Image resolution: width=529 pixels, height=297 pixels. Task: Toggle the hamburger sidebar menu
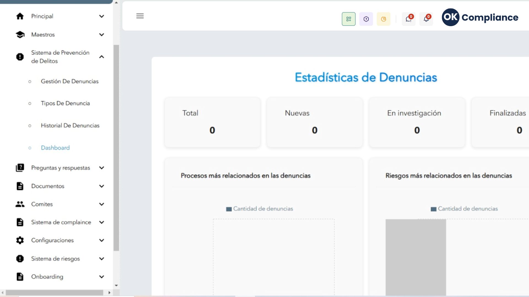pyautogui.click(x=140, y=16)
